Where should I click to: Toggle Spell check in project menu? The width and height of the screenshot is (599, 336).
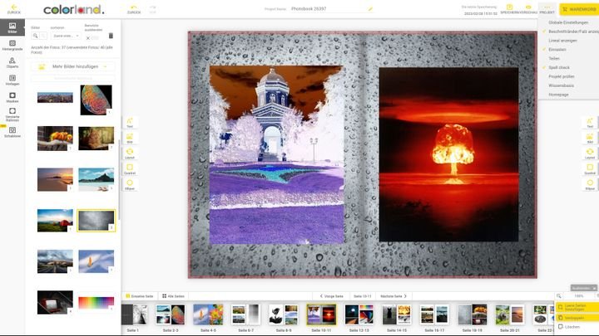pyautogui.click(x=559, y=67)
